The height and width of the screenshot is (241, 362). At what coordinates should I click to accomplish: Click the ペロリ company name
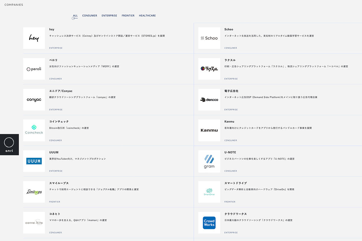[53, 60]
